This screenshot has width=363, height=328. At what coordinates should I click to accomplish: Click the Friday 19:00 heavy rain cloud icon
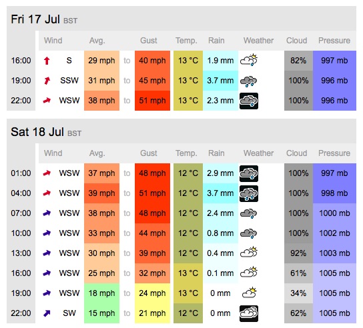pos(248,81)
